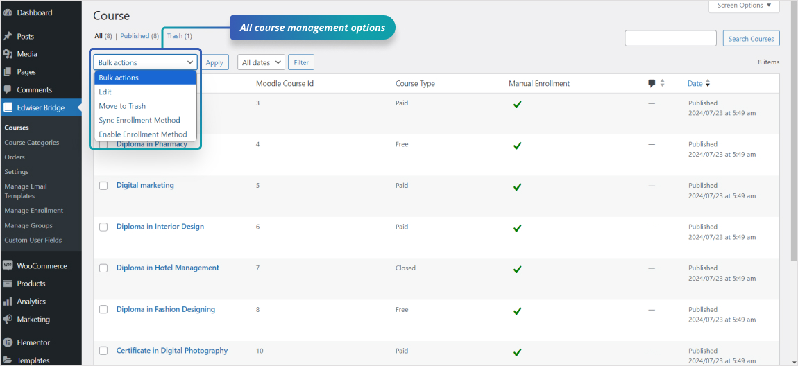Open the Diploma in Fashion Designing course link
The height and width of the screenshot is (366, 798).
point(166,309)
